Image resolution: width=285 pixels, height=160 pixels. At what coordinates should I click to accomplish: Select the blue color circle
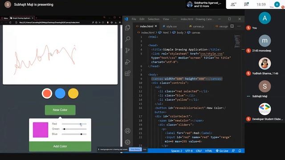pyautogui.click(x=60, y=94)
